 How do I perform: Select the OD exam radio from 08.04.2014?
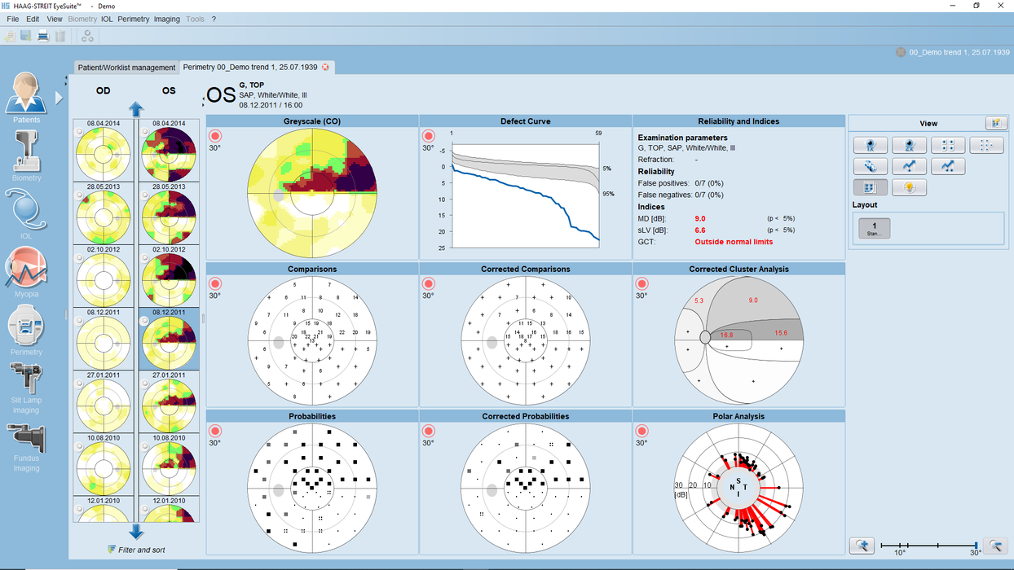(79, 133)
